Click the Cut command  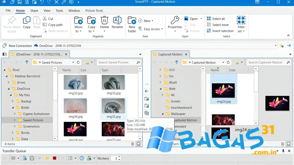[x=48, y=19]
